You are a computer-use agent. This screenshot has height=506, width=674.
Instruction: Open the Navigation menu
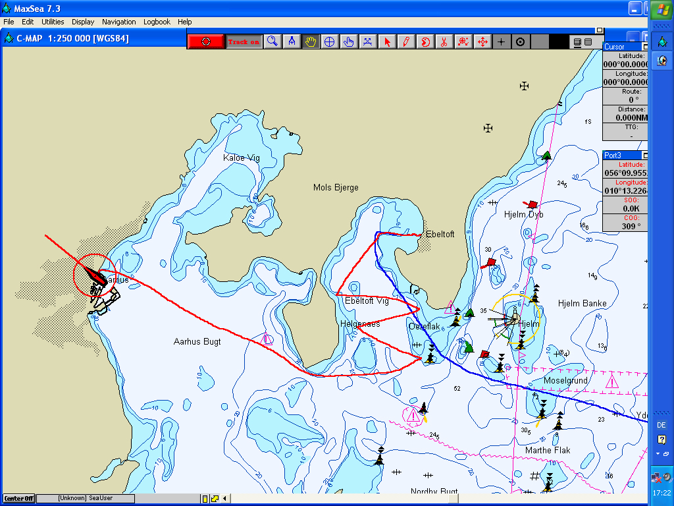[x=119, y=22]
